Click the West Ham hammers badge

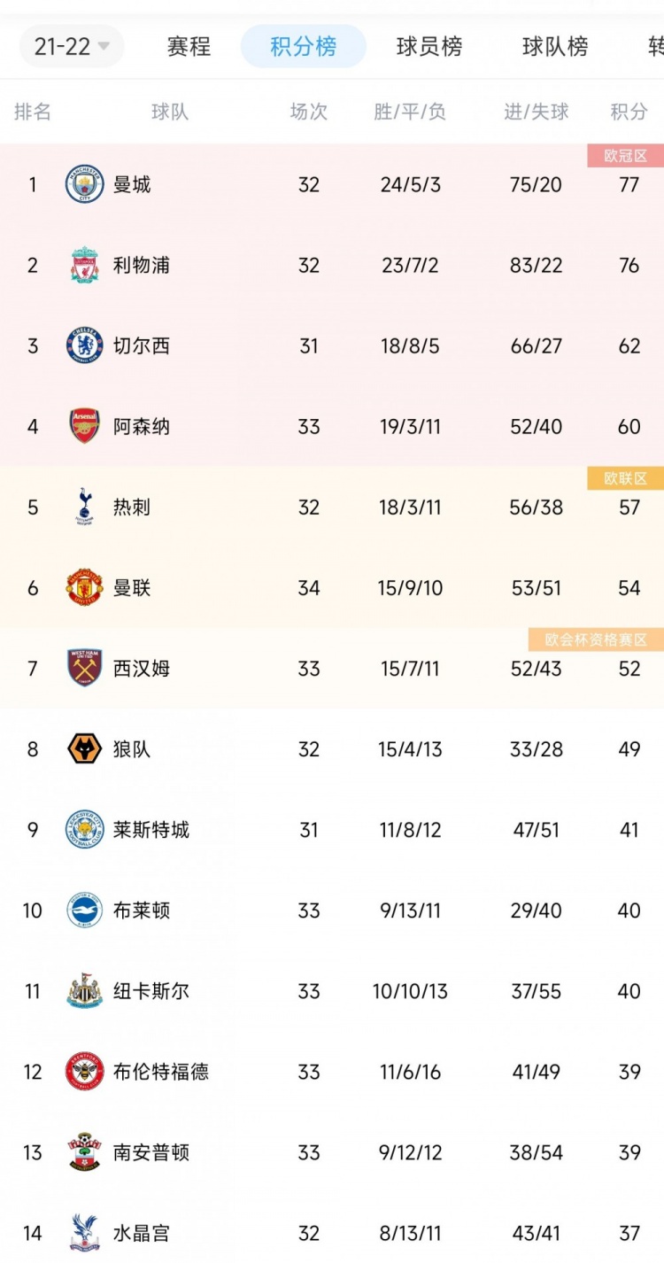coord(85,668)
